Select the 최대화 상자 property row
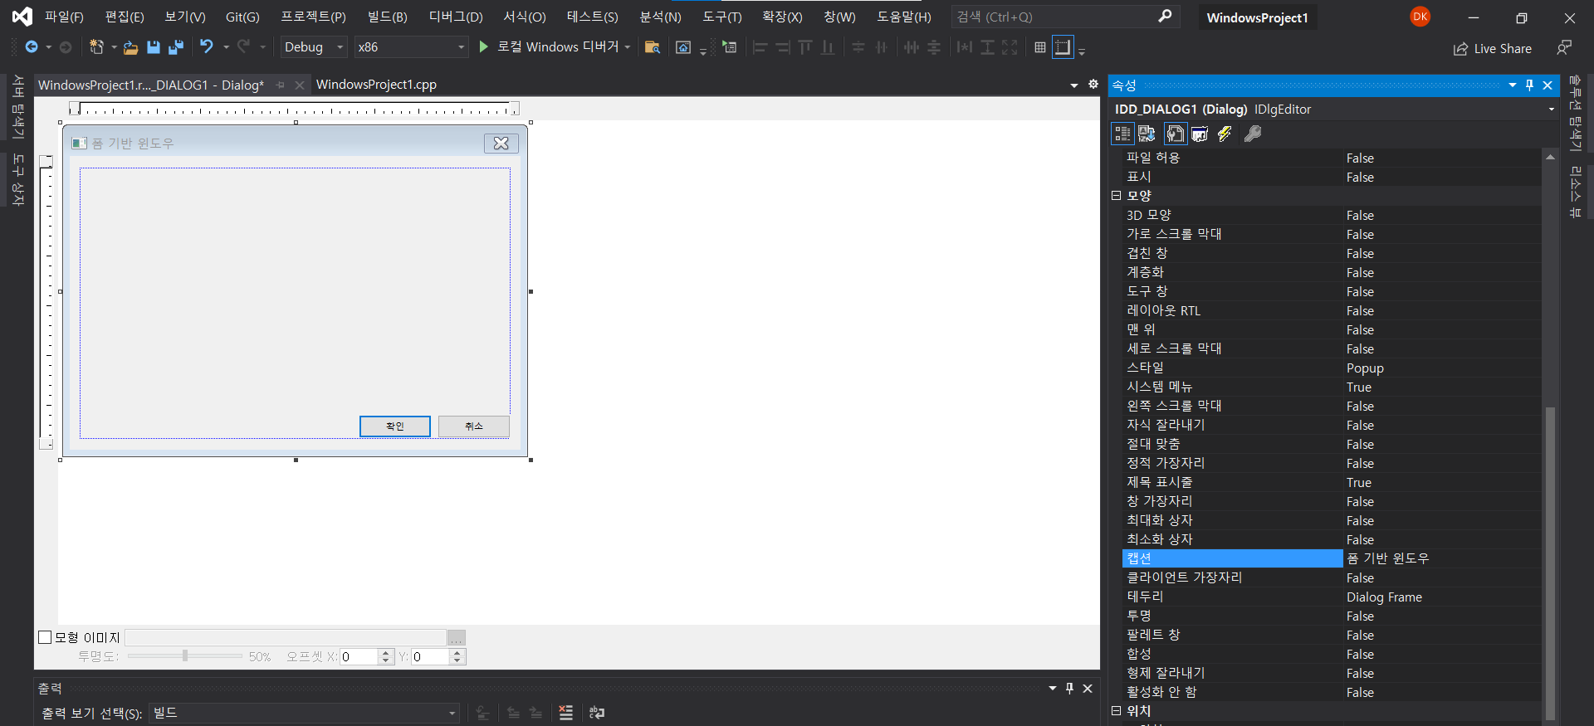The height and width of the screenshot is (726, 1594). [x=1332, y=520]
